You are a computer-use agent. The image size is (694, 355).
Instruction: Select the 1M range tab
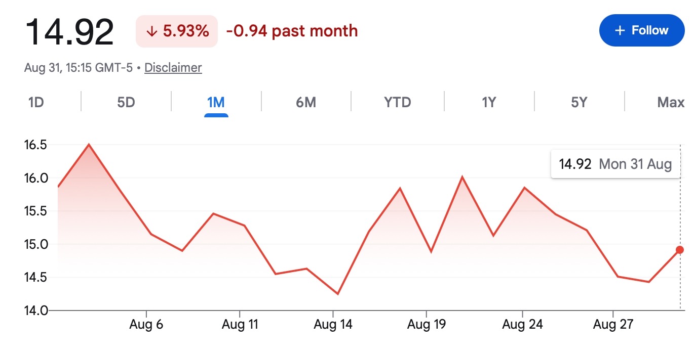(x=216, y=103)
